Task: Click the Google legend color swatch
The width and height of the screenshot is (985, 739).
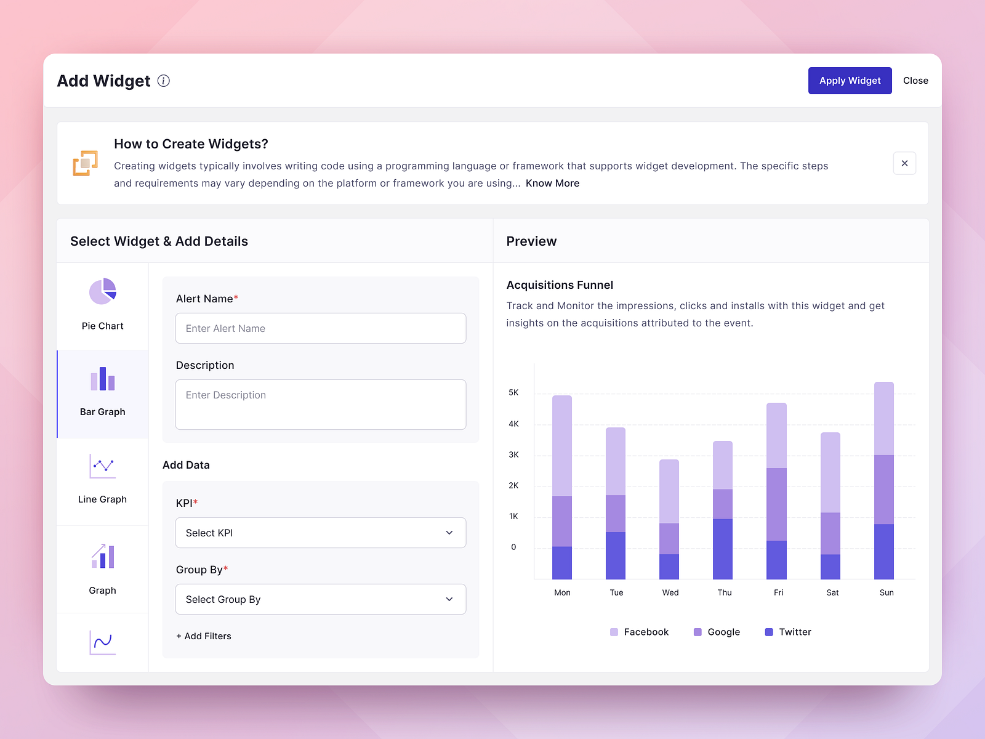Action: pos(696,632)
